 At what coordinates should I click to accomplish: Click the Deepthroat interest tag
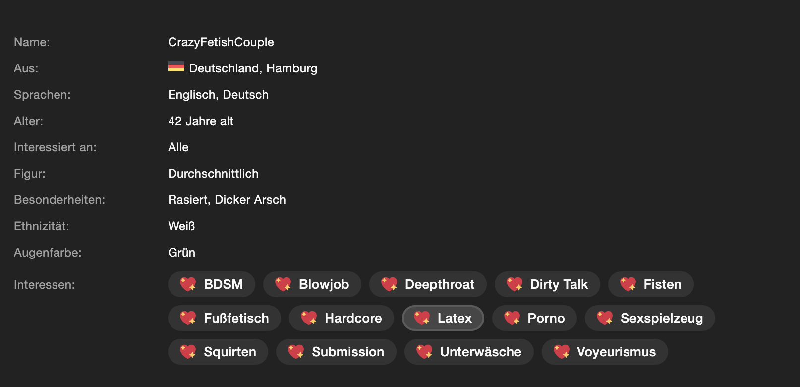428,284
